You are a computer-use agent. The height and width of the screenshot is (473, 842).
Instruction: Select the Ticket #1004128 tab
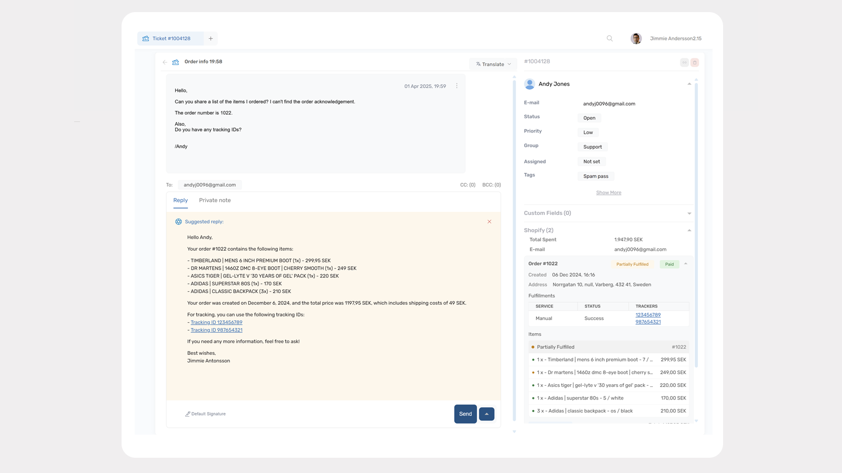pos(171,38)
